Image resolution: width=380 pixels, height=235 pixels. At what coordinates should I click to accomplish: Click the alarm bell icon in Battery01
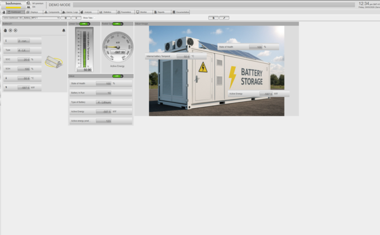click(64, 30)
